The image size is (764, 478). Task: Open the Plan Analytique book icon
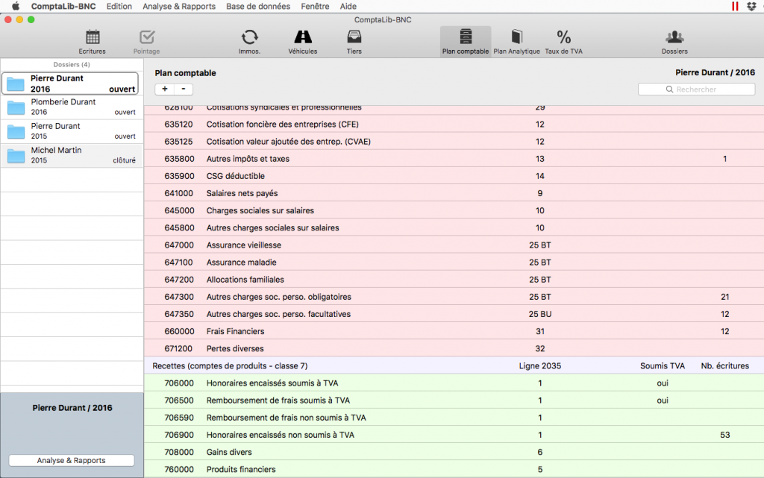click(x=516, y=37)
